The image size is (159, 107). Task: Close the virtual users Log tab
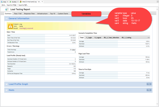point(42,2)
